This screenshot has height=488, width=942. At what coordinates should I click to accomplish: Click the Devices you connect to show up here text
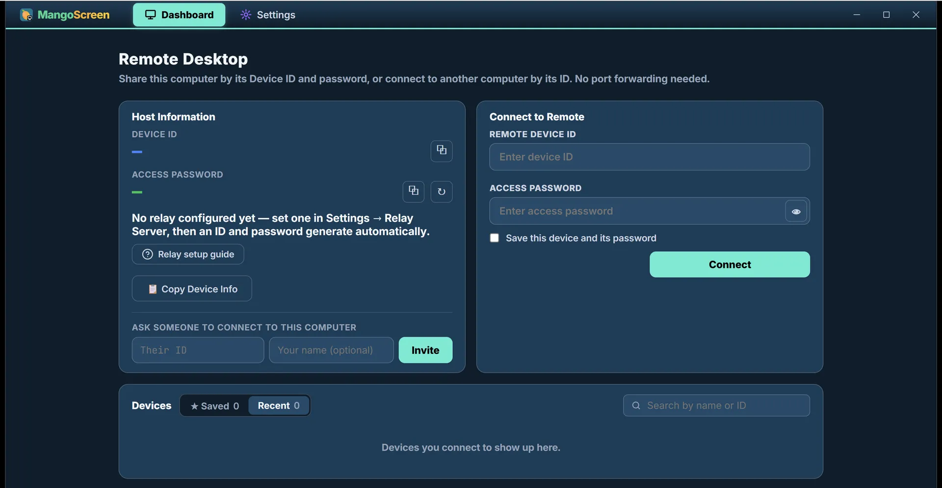(471, 447)
